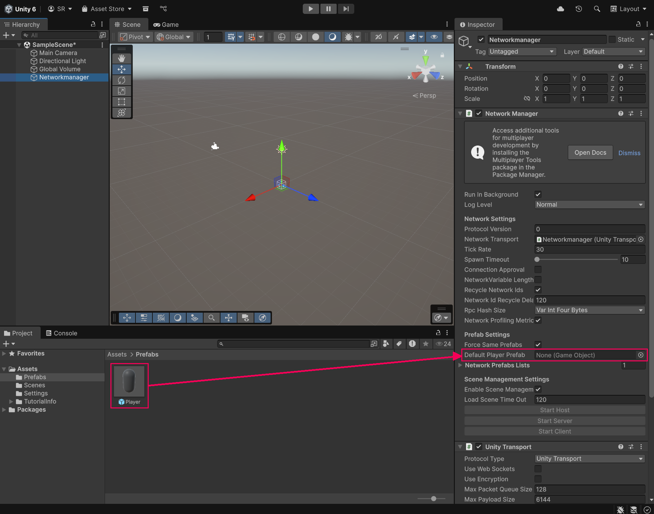Image resolution: width=654 pixels, height=514 pixels.
Task: Click the Open Docs button
Action: tap(590, 153)
